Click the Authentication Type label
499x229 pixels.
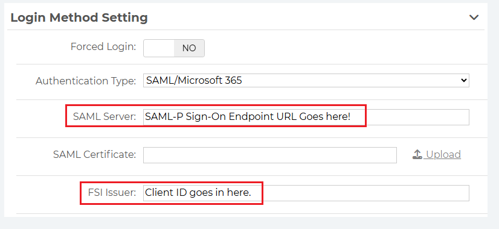coord(86,81)
